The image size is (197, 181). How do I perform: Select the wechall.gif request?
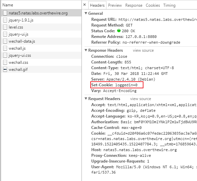coord(41,69)
